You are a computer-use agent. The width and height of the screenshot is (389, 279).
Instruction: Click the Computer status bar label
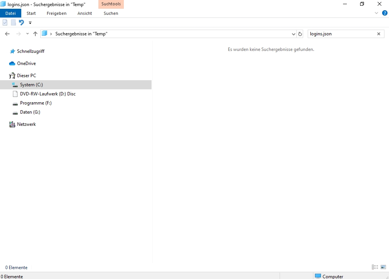coord(333,276)
